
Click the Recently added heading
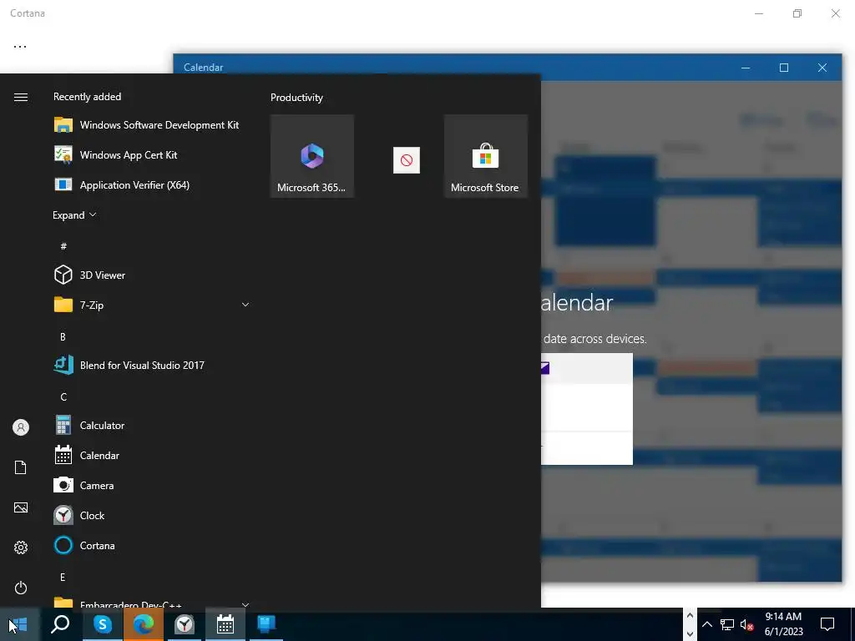click(x=87, y=97)
